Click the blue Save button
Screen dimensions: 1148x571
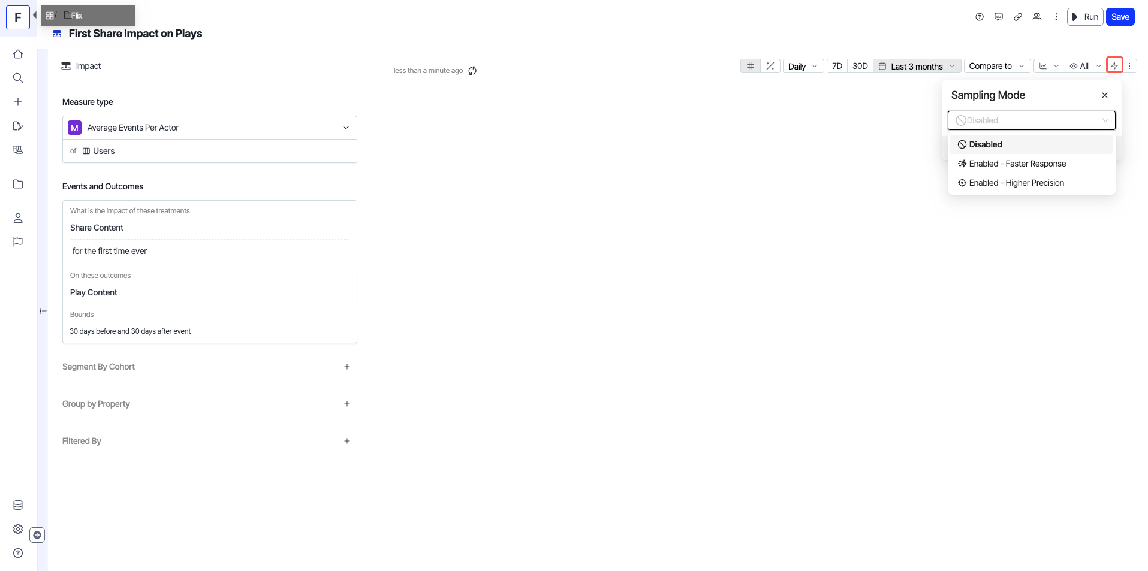tap(1120, 17)
